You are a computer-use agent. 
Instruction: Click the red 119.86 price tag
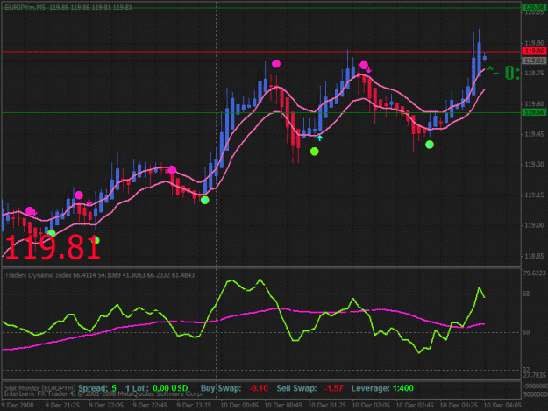[x=534, y=52]
